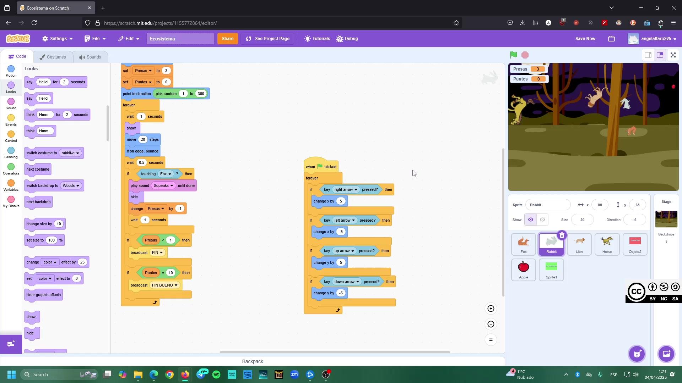The width and height of the screenshot is (682, 383).
Task: Switch to small stage layout
Action: coord(648,55)
